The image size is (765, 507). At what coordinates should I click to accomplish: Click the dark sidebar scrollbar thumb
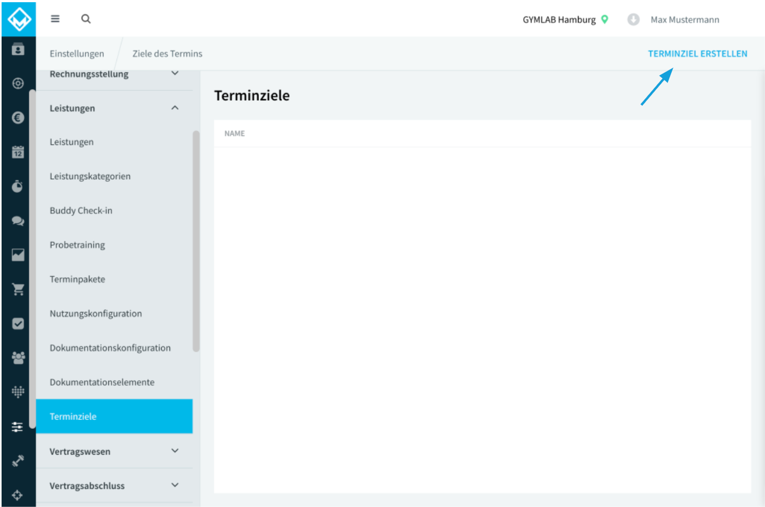click(33, 258)
